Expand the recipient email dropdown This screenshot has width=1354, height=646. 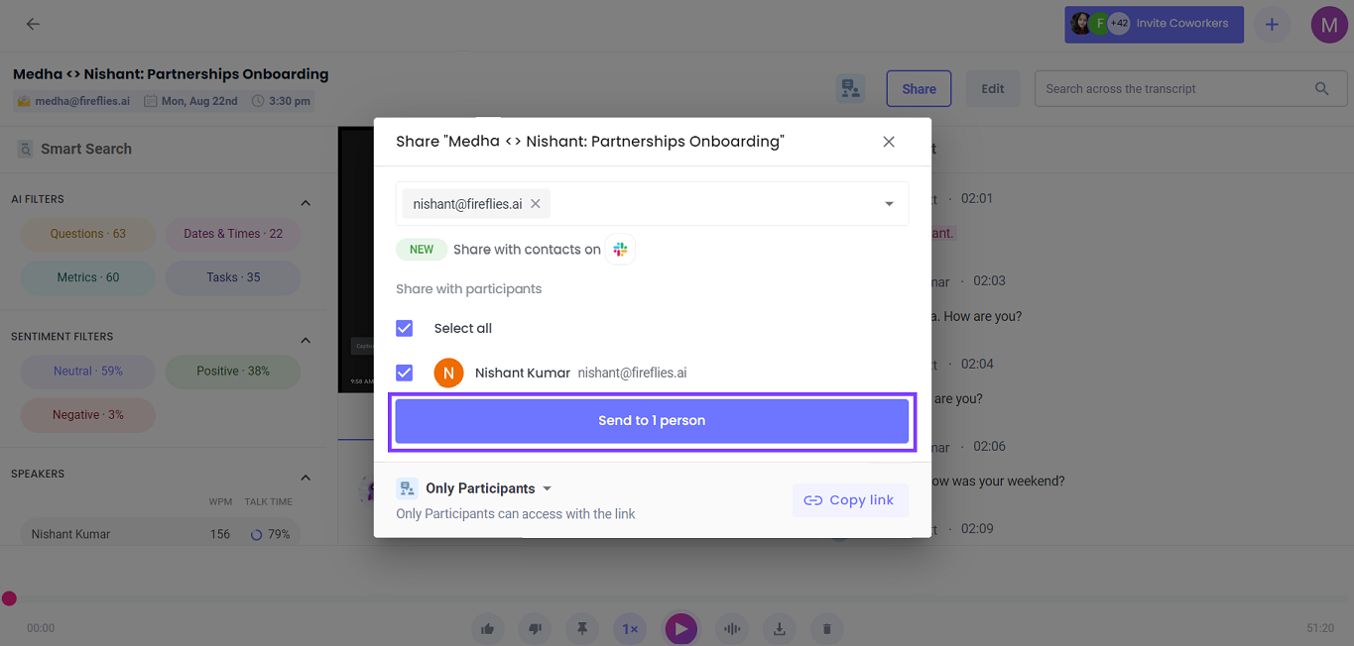click(x=888, y=203)
